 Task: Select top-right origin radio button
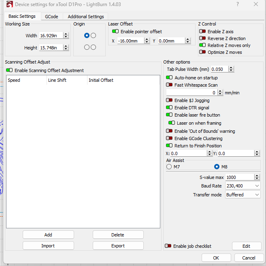[x=93, y=36]
